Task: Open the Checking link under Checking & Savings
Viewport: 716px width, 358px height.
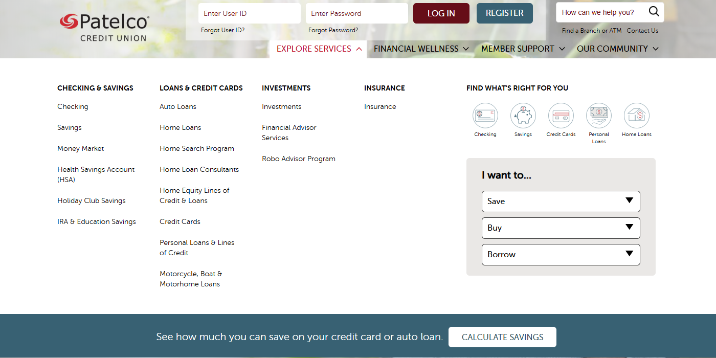Action: [73, 106]
